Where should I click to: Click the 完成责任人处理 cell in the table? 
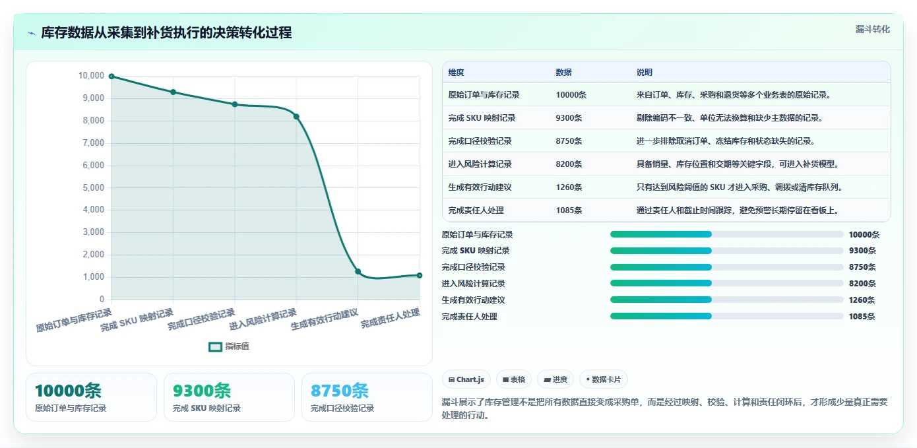[x=476, y=210]
